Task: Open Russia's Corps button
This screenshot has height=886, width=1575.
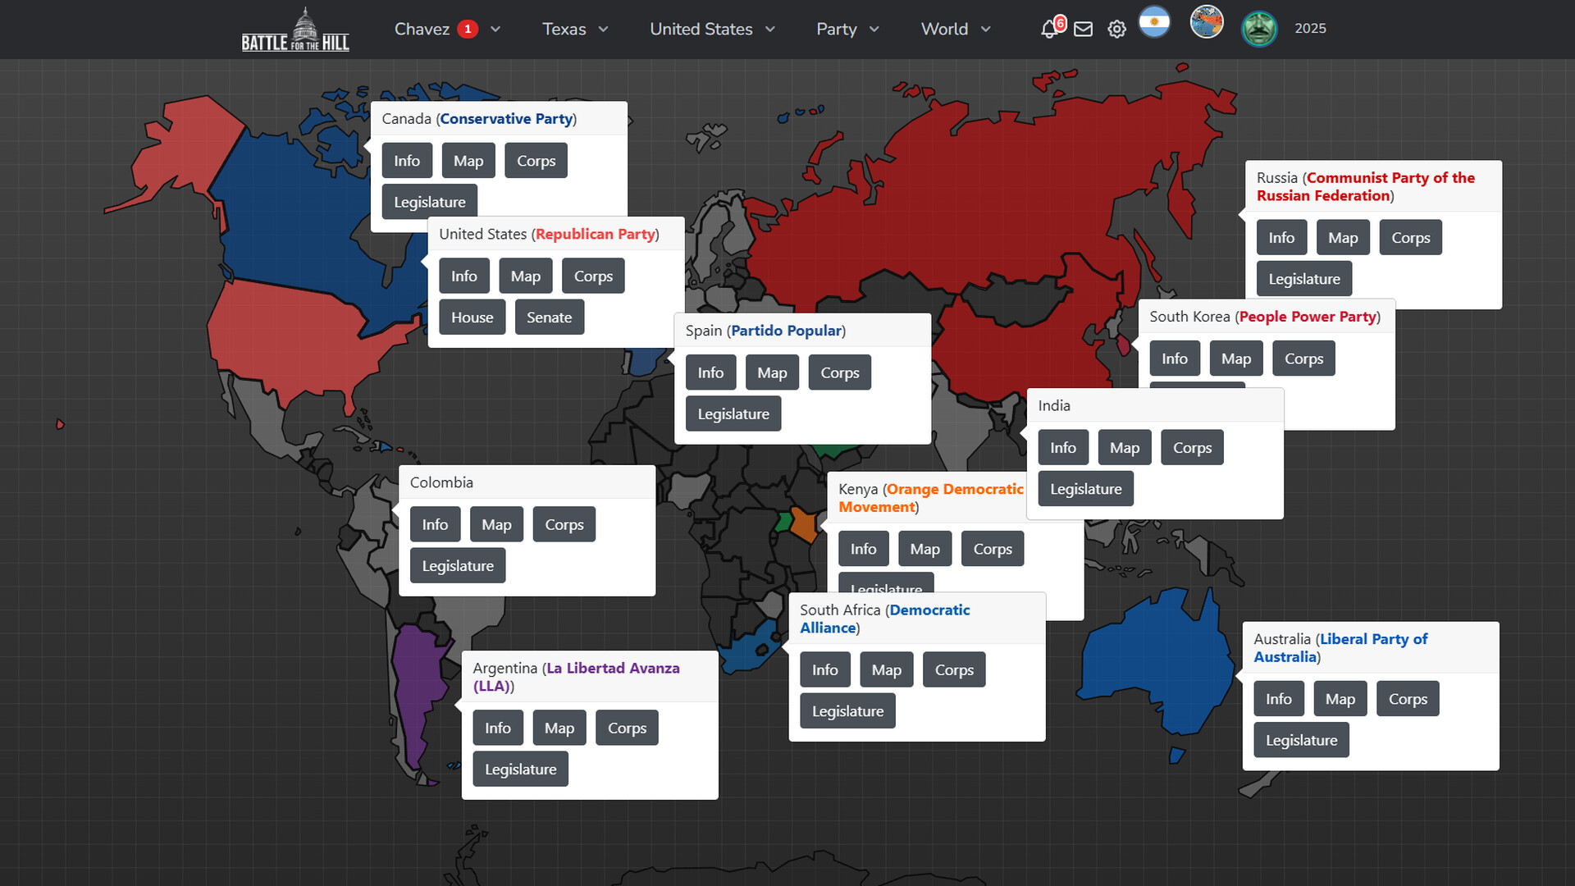Action: [1411, 238]
